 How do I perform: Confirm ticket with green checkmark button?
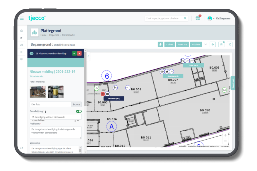point(75,54)
